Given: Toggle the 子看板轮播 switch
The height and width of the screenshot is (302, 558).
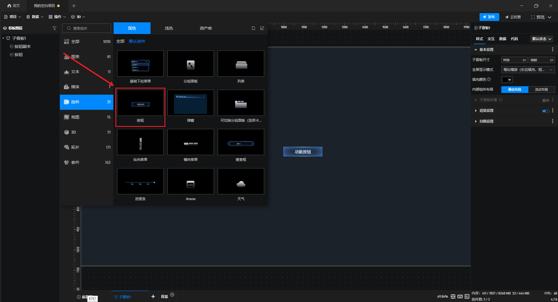Looking at the screenshot, I should [546, 100].
